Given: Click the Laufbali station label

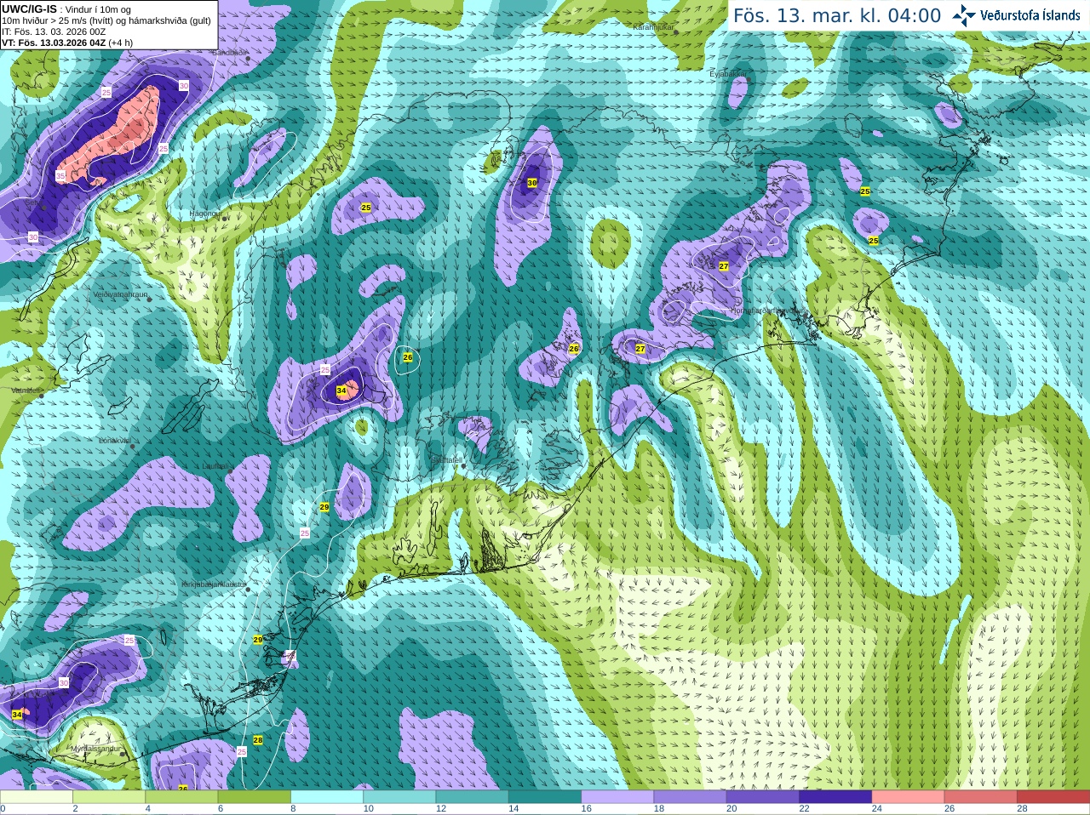Looking at the screenshot, I should pyautogui.click(x=215, y=466).
